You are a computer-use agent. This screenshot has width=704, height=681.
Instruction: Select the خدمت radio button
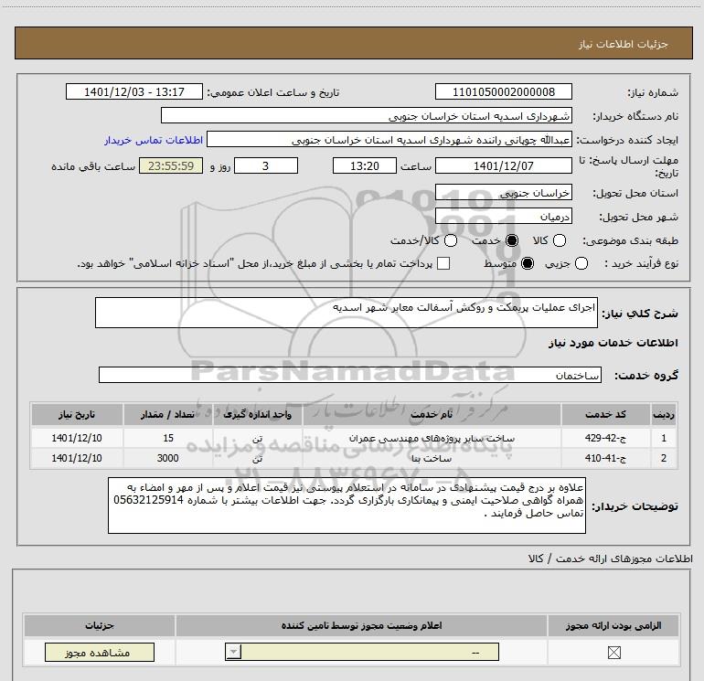pos(512,240)
